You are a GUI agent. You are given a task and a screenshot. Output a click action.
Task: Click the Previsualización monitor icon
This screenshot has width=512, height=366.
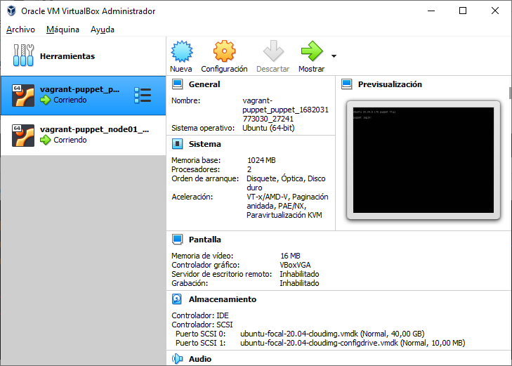(x=347, y=84)
